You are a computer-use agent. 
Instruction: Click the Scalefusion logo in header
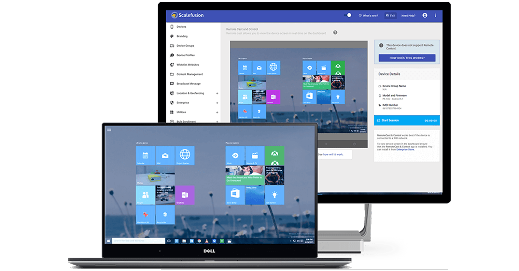[188, 15]
